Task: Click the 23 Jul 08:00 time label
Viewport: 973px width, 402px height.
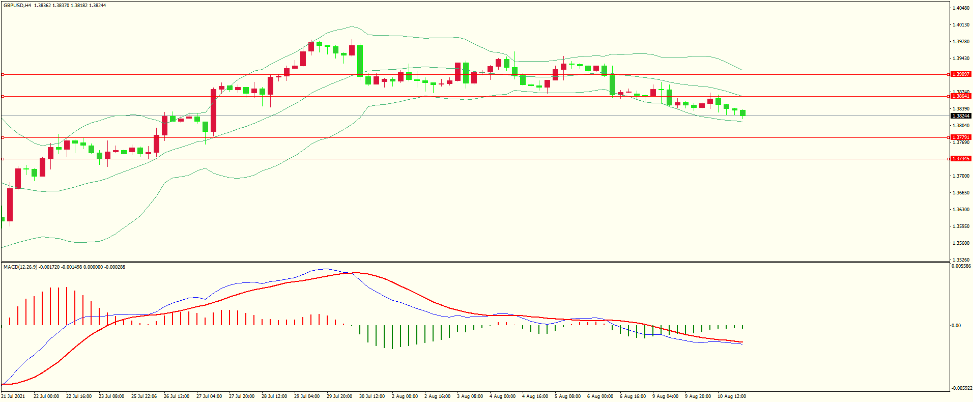Action: [x=111, y=396]
